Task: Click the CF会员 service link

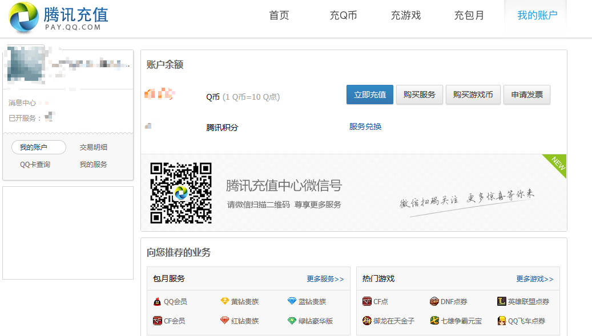Action: tap(175, 321)
